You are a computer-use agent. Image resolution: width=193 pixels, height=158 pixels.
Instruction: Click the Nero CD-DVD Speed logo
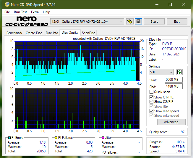[27, 21]
